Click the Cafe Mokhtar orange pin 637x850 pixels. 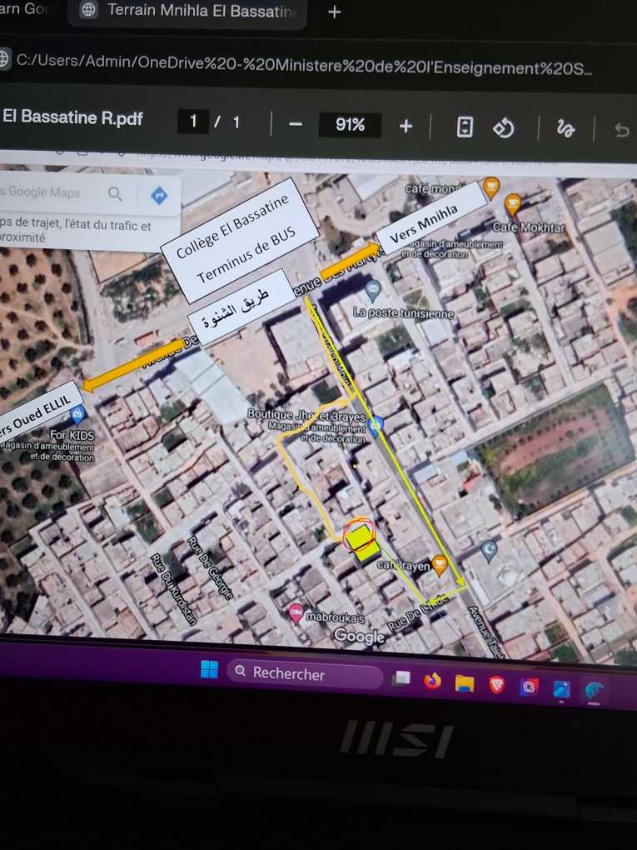click(512, 204)
